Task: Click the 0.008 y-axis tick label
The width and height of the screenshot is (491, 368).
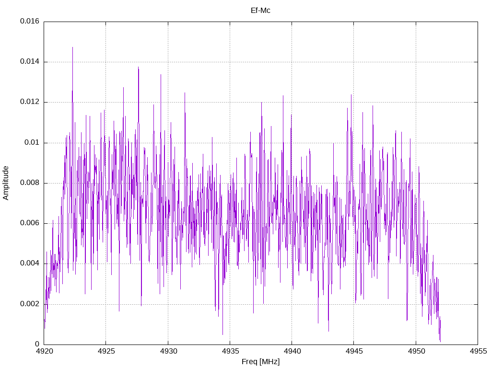Action: 30,183
